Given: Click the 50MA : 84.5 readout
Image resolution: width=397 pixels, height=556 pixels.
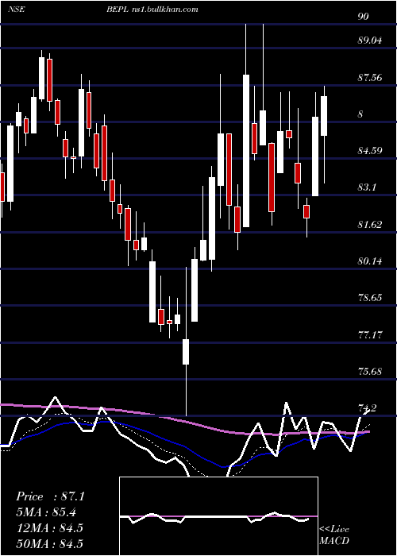Looking at the screenshot, I should click(x=49, y=544).
